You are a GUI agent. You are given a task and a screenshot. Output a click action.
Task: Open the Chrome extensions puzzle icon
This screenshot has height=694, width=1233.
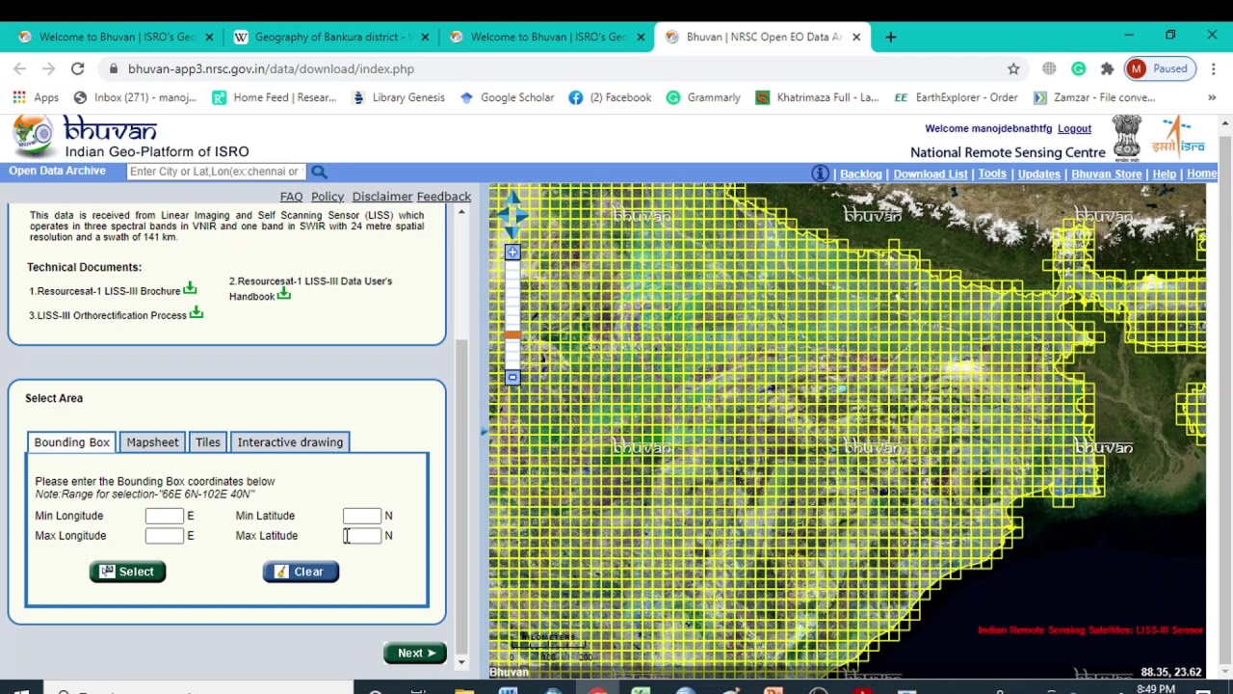coord(1107,68)
